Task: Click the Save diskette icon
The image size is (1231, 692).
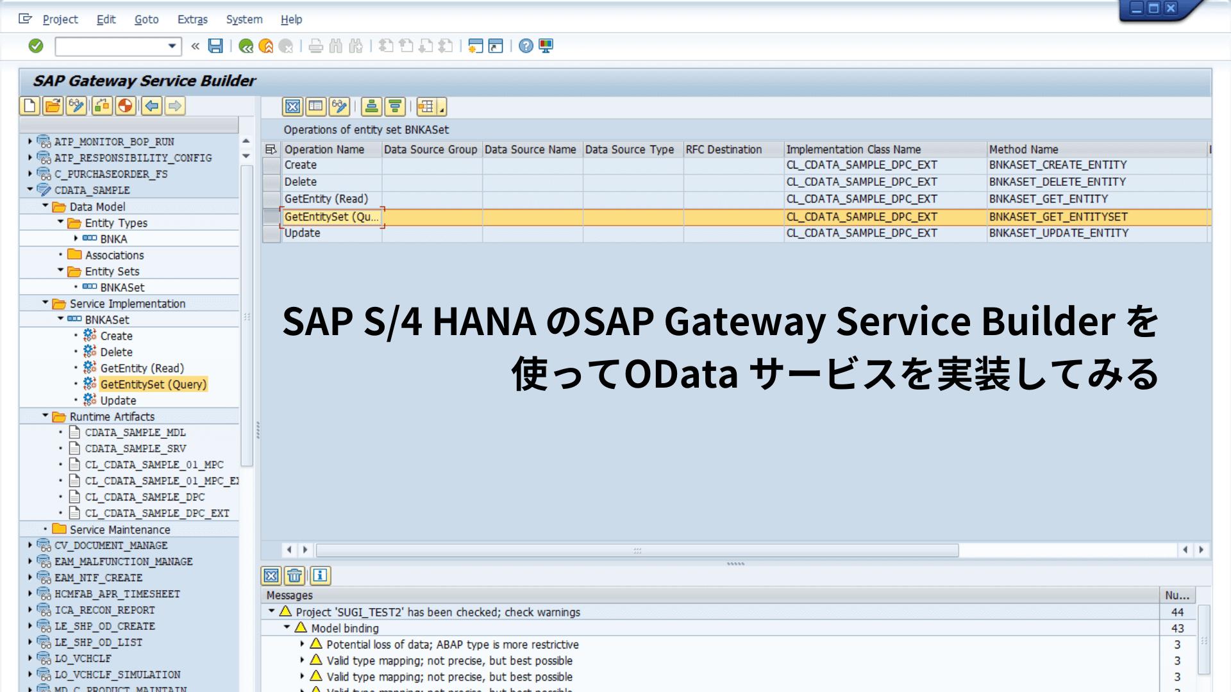Action: pos(215,45)
